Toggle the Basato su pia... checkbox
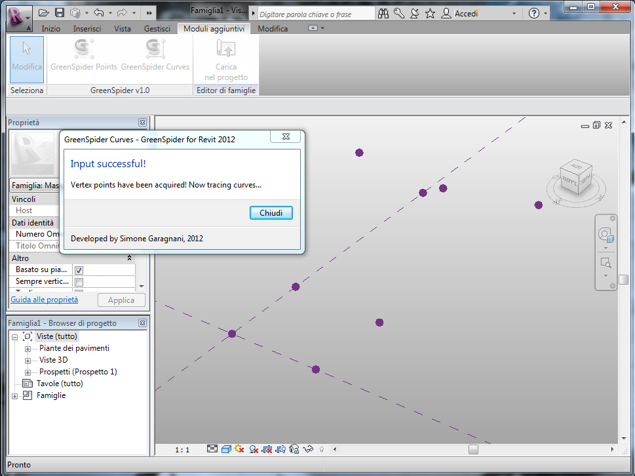635x476 pixels. click(79, 270)
